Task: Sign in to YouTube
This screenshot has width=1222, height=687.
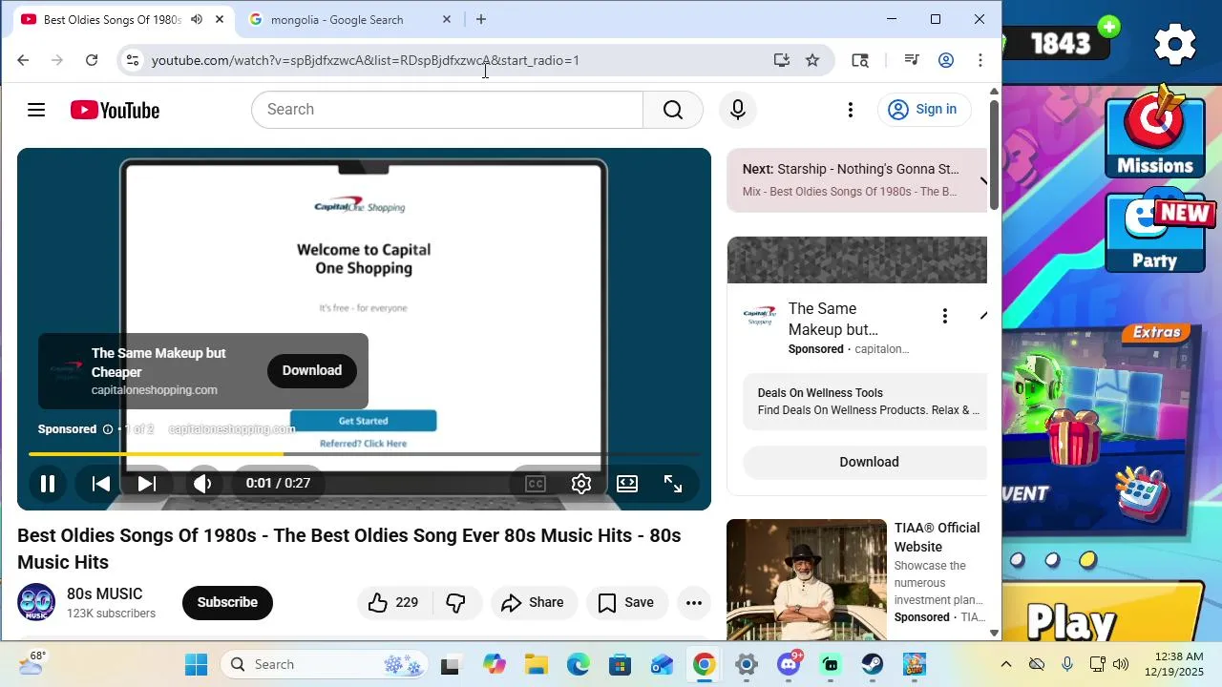Action: click(923, 110)
